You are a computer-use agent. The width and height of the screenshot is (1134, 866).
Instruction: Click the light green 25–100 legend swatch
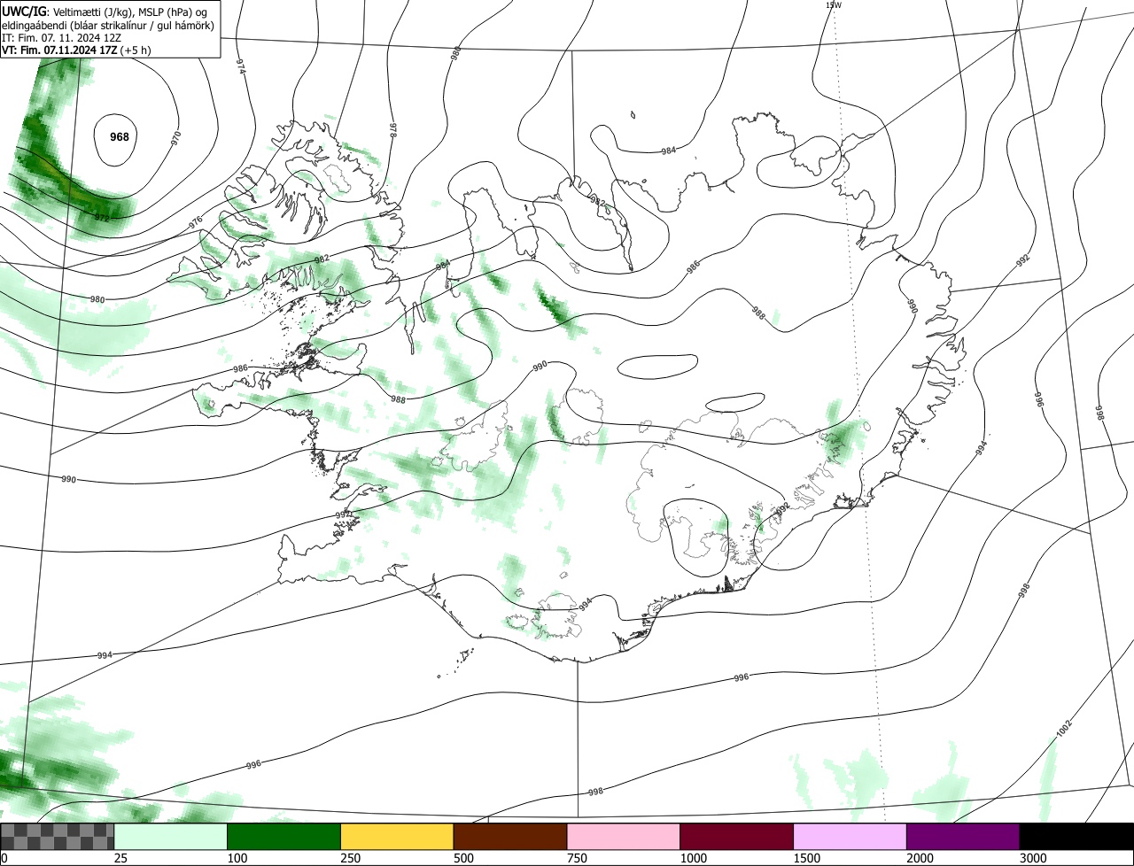pos(171,837)
